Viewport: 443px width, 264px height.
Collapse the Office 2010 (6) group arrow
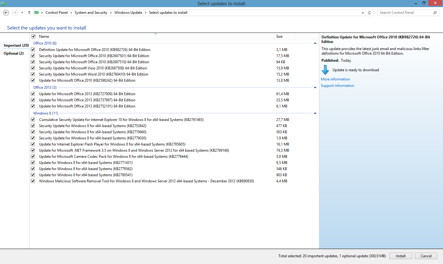(315, 43)
